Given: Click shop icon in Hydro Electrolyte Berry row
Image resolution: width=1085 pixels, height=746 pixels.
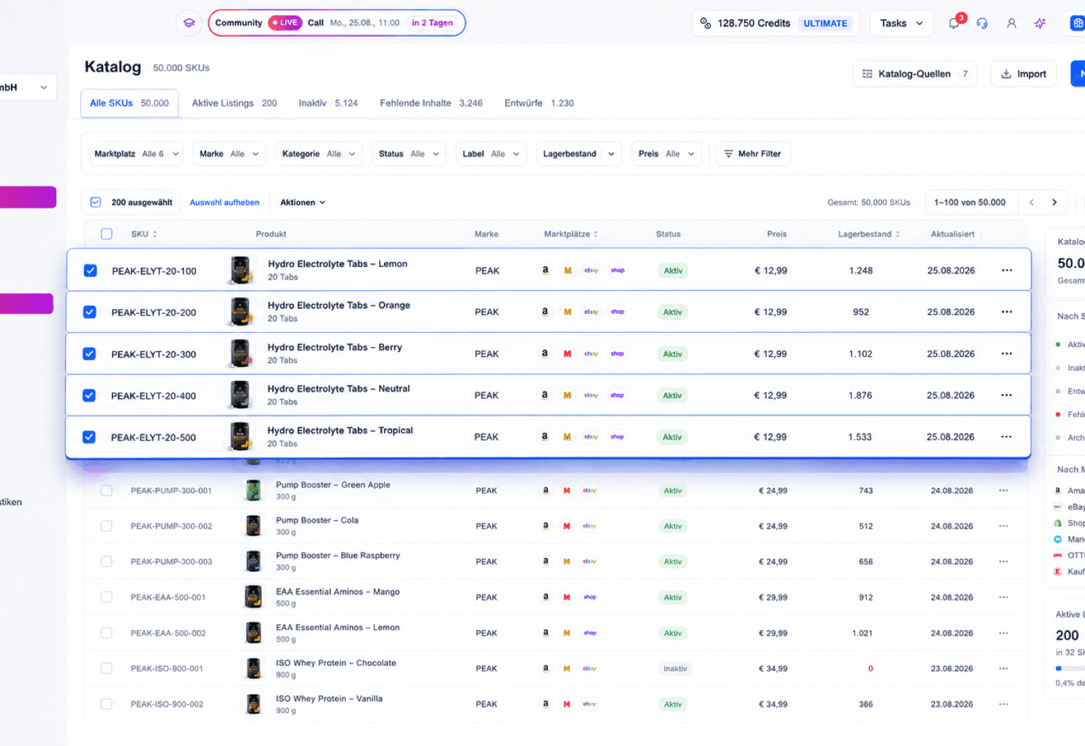Looking at the screenshot, I should 617,354.
